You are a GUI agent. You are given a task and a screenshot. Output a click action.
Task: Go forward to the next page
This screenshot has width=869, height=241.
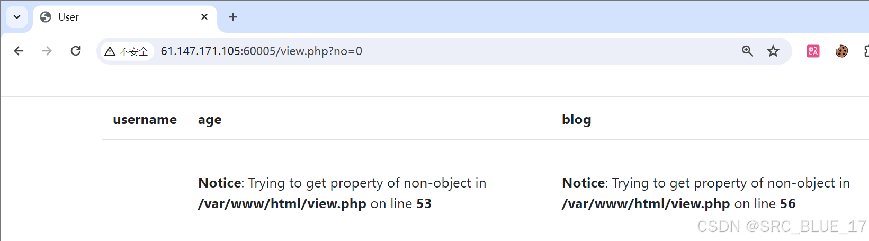pos(47,51)
